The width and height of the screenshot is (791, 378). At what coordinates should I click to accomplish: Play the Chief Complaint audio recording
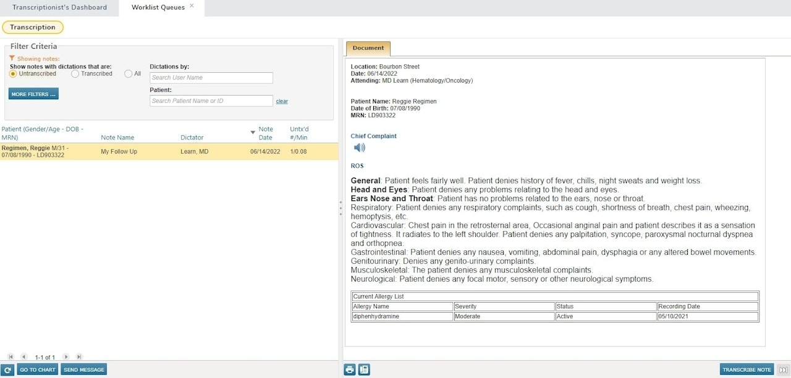(359, 147)
